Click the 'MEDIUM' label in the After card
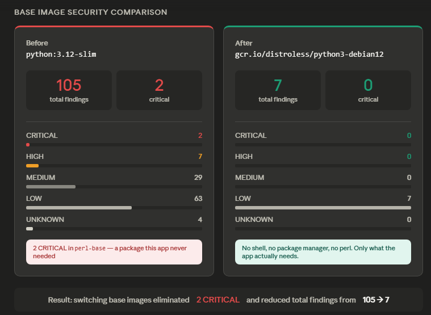The image size is (431, 315). [250, 178]
